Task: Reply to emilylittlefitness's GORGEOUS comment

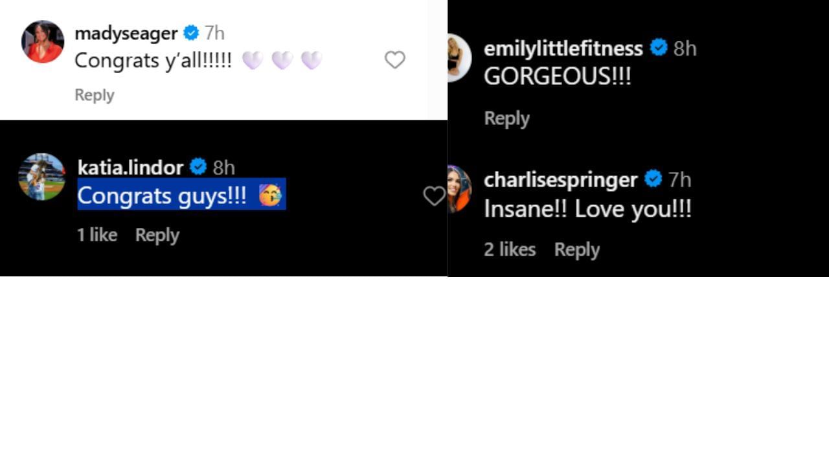Action: (x=506, y=118)
